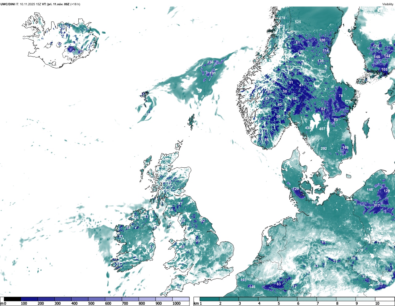Click the '47' visibility value in Scandinavia

[301, 85]
